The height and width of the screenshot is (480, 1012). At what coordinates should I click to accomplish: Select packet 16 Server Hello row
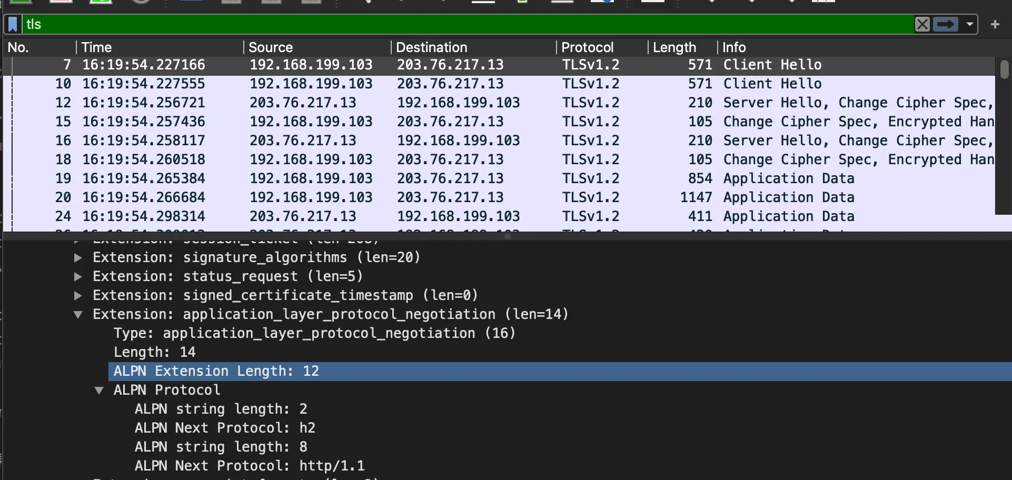499,141
